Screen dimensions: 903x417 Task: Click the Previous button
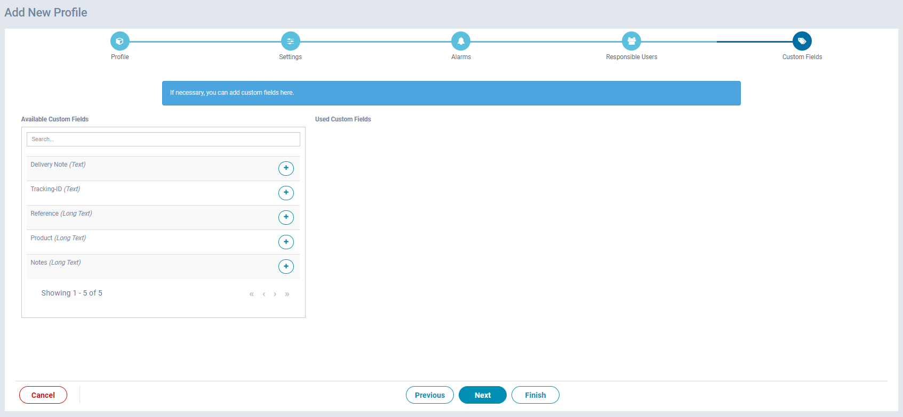(430, 395)
